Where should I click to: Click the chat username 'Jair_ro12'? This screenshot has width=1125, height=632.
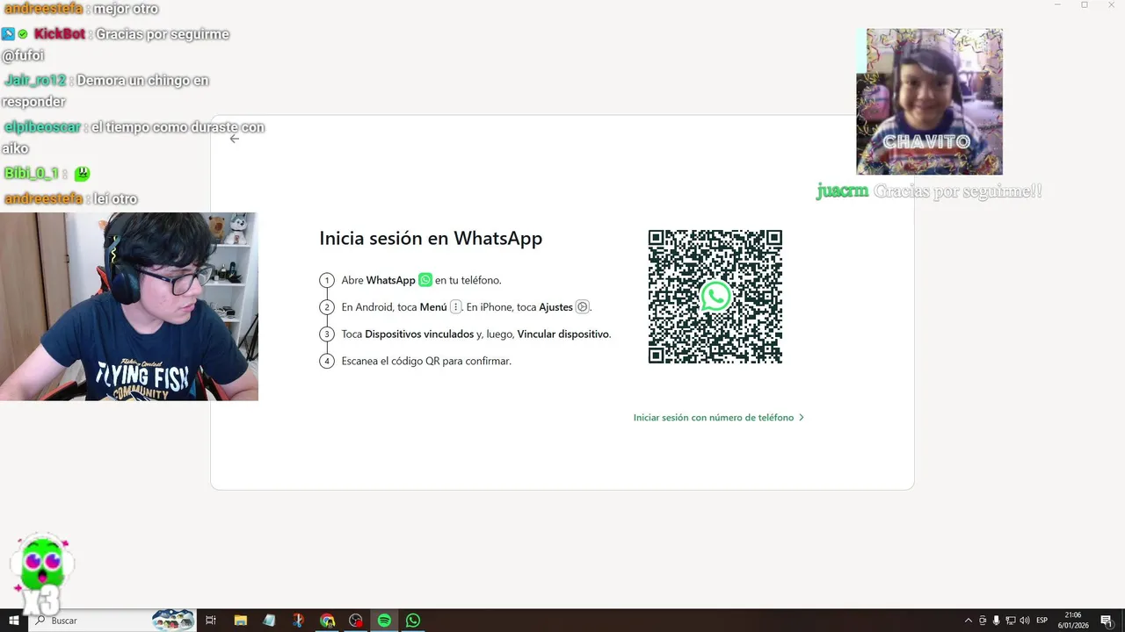coord(35,81)
